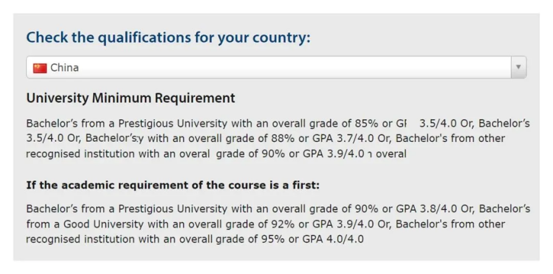Click the China flag icon in the country selector
Viewport: 553px width, 274px height.
40,68
